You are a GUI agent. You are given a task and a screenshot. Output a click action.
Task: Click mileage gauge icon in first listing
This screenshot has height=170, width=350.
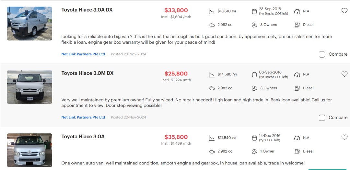[x=297, y=11]
